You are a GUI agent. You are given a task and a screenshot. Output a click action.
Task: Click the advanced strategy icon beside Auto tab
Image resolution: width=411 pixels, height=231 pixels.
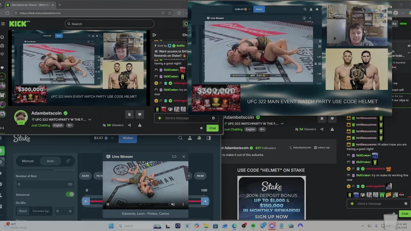click(68, 161)
